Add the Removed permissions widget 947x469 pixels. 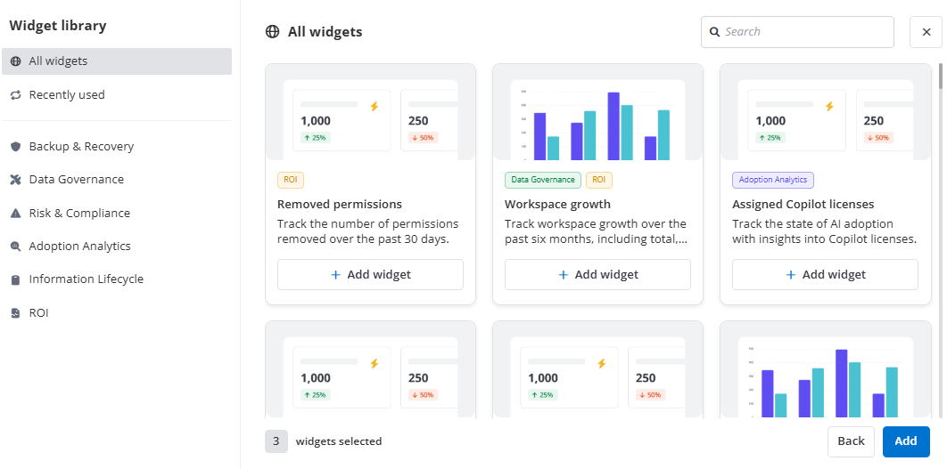(x=370, y=275)
